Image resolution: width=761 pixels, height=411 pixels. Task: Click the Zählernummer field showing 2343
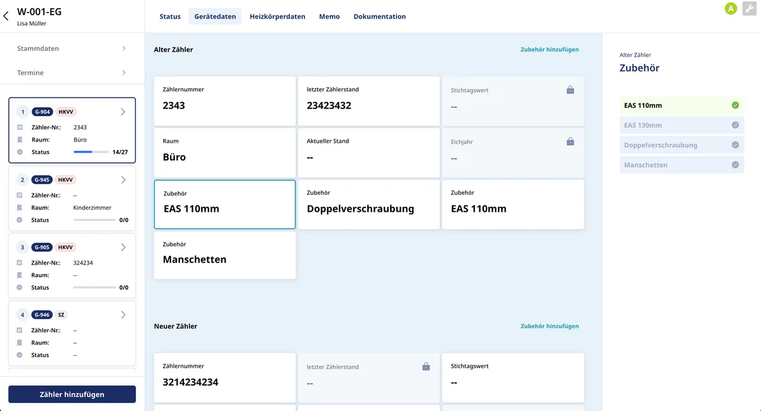coord(224,101)
